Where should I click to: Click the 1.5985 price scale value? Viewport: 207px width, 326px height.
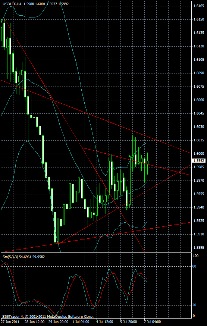(198, 167)
